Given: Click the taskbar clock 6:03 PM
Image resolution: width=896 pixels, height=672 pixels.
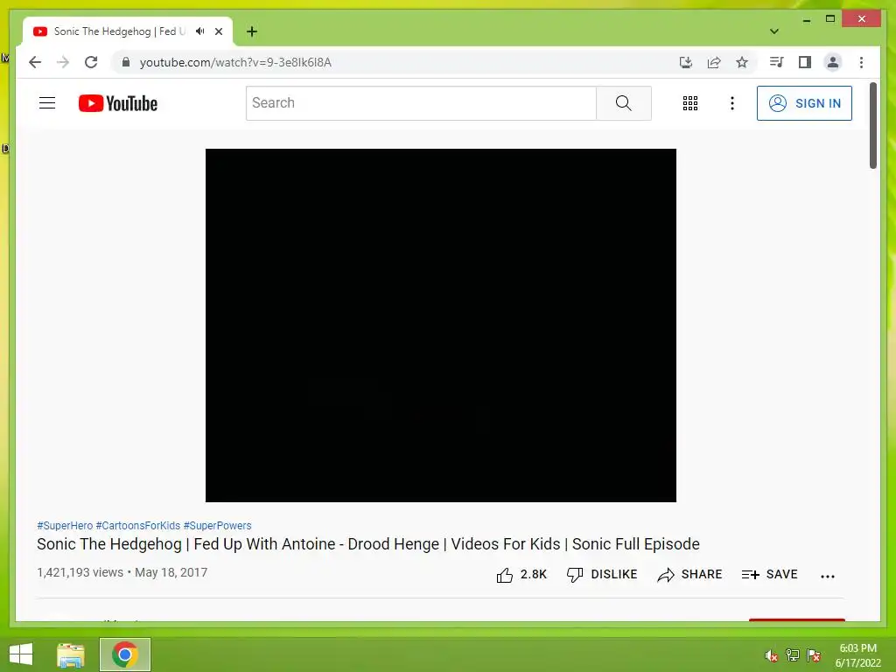Looking at the screenshot, I should click(857, 648).
